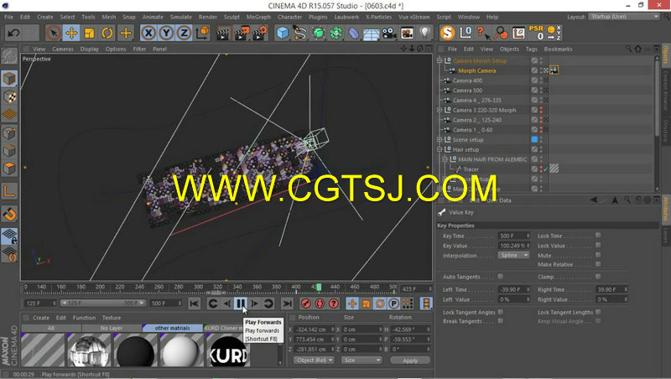This screenshot has height=379, width=671.
Task: Collapse MAIN HAIR FROM ALEMBIC object
Action: (445, 159)
